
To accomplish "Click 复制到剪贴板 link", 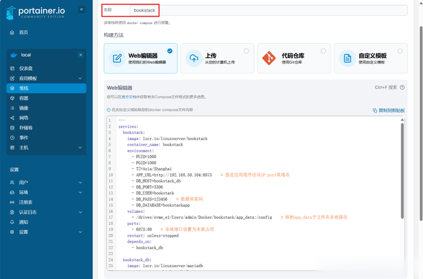I will (391, 110).
